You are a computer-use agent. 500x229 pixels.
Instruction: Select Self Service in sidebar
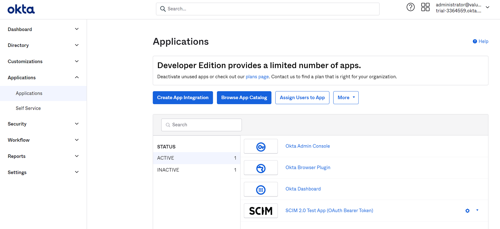coord(43,109)
